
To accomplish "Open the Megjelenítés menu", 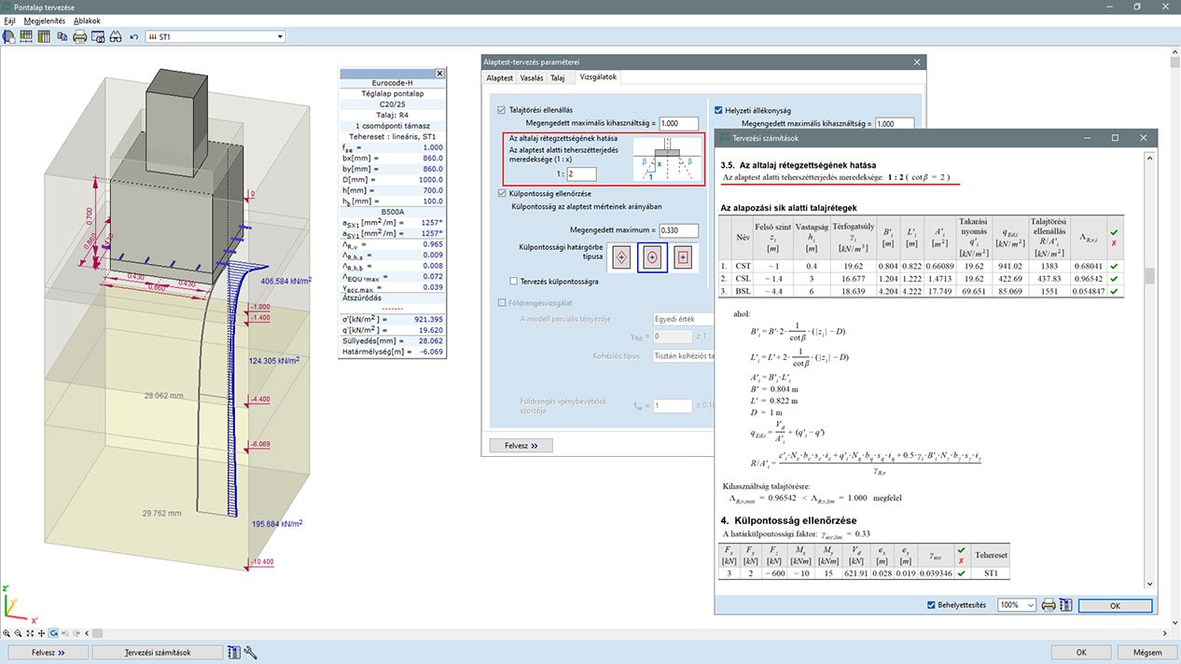I will (44, 21).
